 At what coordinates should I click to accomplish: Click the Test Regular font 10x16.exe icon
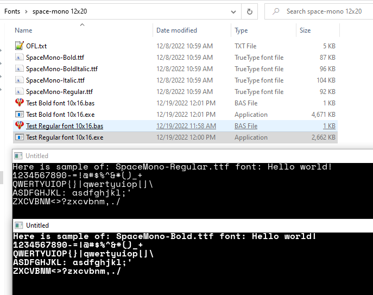19,137
